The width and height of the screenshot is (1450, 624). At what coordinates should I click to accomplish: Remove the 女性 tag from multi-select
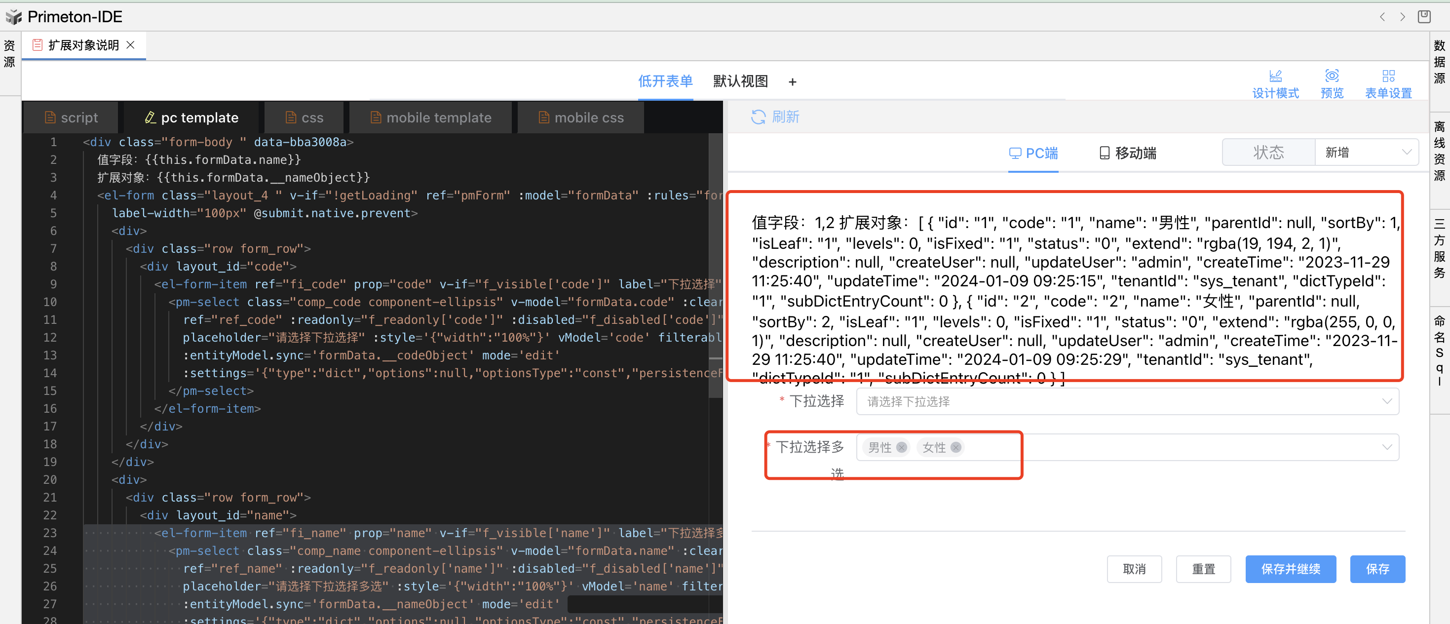(955, 447)
